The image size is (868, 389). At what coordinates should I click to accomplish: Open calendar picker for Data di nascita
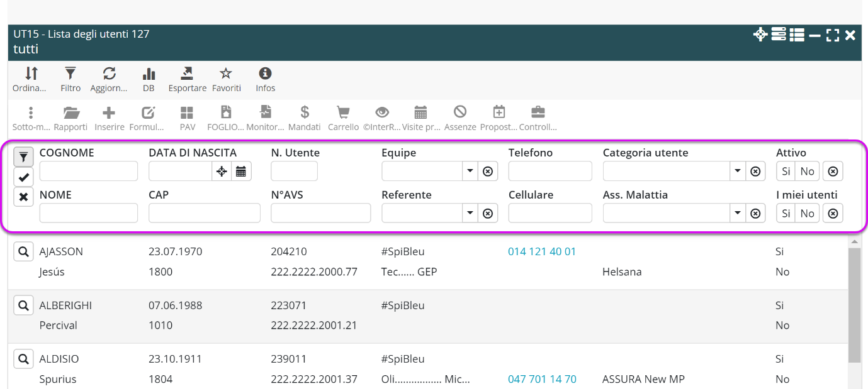point(241,172)
